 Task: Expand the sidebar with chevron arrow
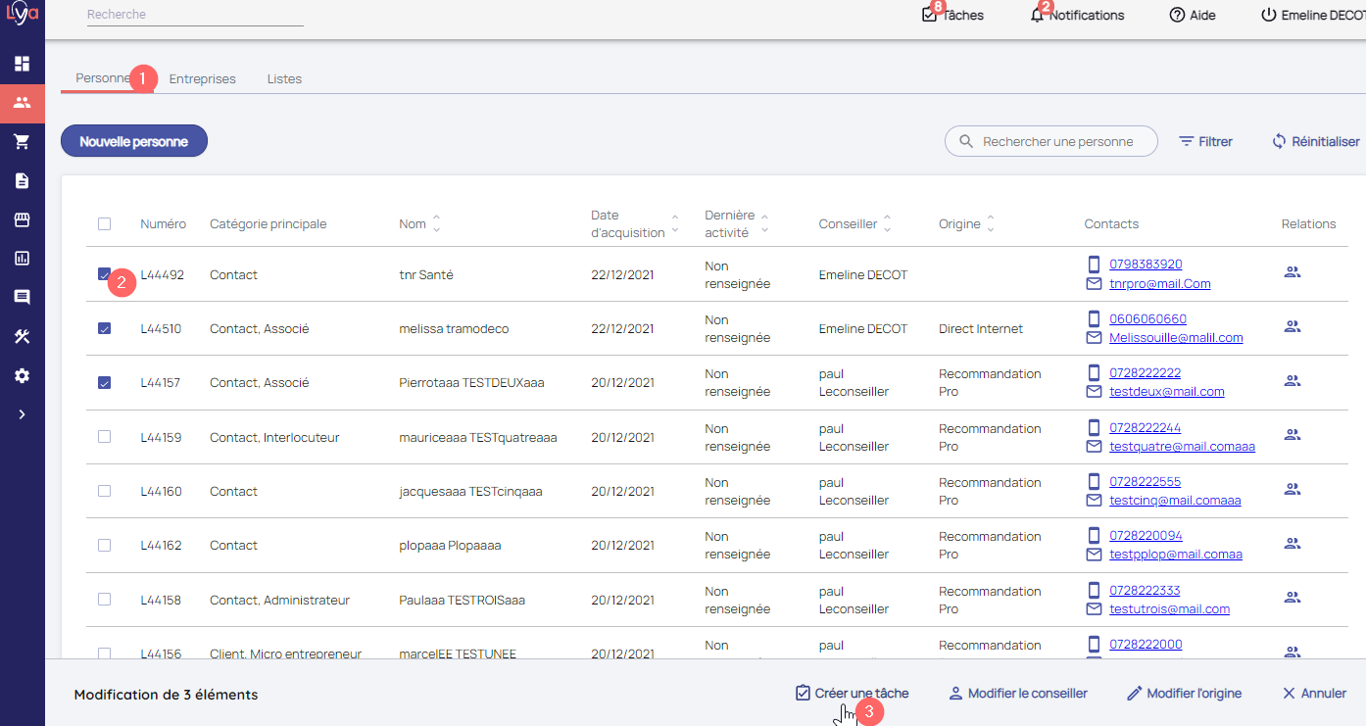[22, 414]
